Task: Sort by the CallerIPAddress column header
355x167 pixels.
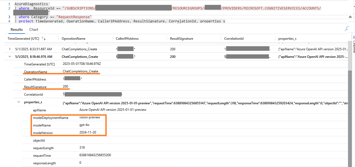Action: [127, 39]
